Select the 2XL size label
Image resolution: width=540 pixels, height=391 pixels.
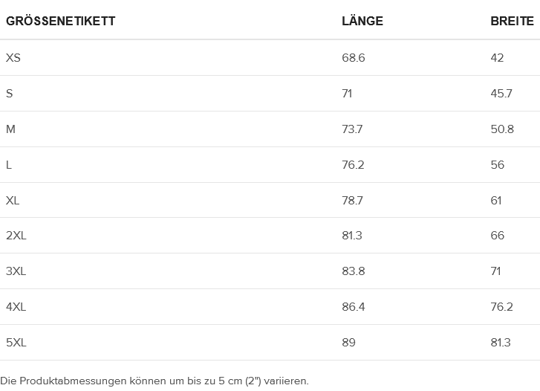coord(16,236)
